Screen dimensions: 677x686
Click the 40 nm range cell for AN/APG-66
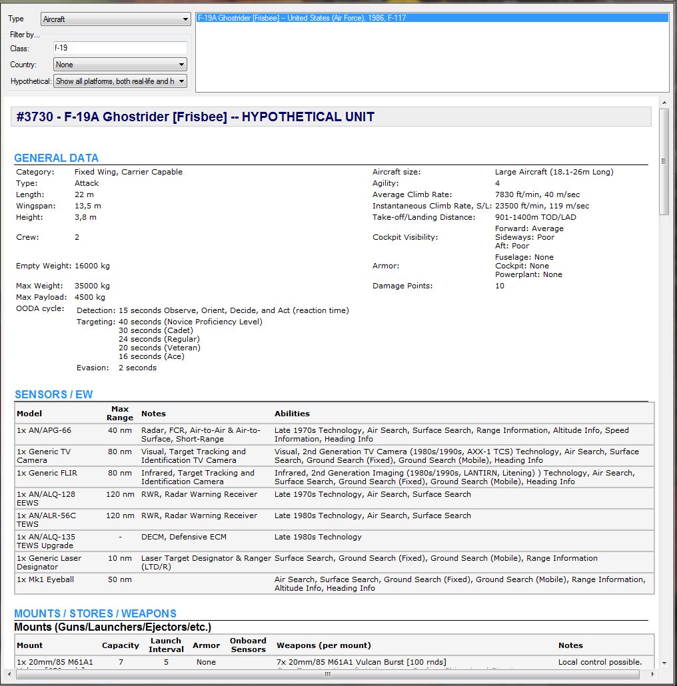point(120,430)
